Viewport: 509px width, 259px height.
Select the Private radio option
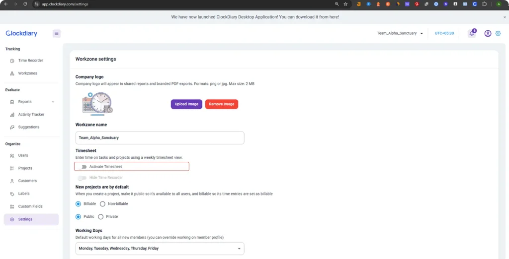click(x=100, y=216)
